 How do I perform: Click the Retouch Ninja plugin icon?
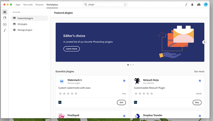(137, 81)
